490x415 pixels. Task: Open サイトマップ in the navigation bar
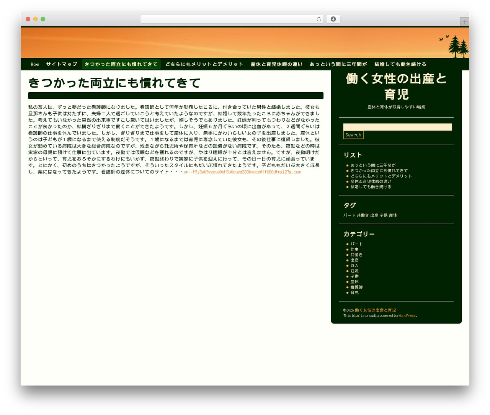coord(62,64)
